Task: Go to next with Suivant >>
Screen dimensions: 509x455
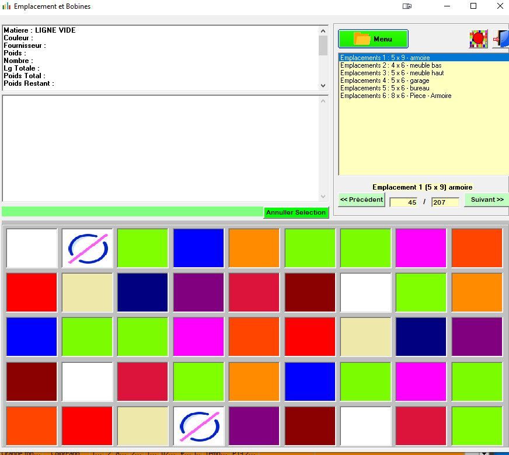Action: [487, 199]
